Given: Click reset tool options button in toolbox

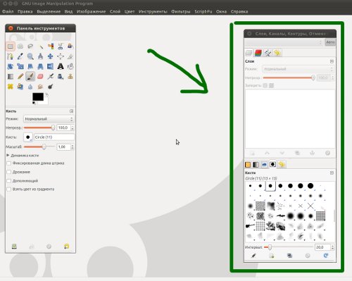Looking at the screenshot, I should point(67,246).
